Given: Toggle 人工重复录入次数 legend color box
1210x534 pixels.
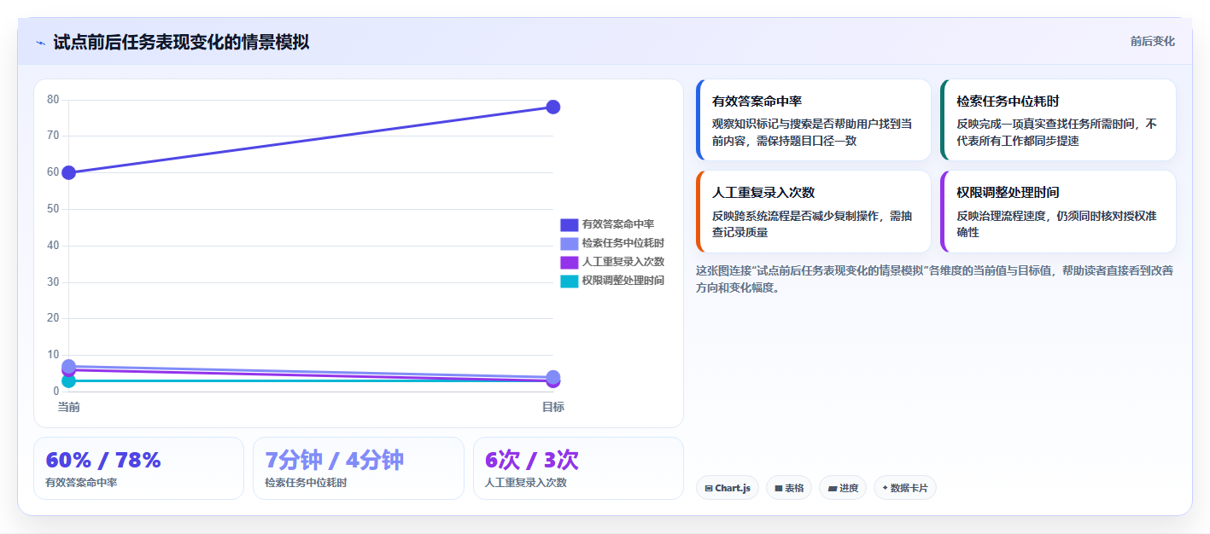Looking at the screenshot, I should (569, 262).
